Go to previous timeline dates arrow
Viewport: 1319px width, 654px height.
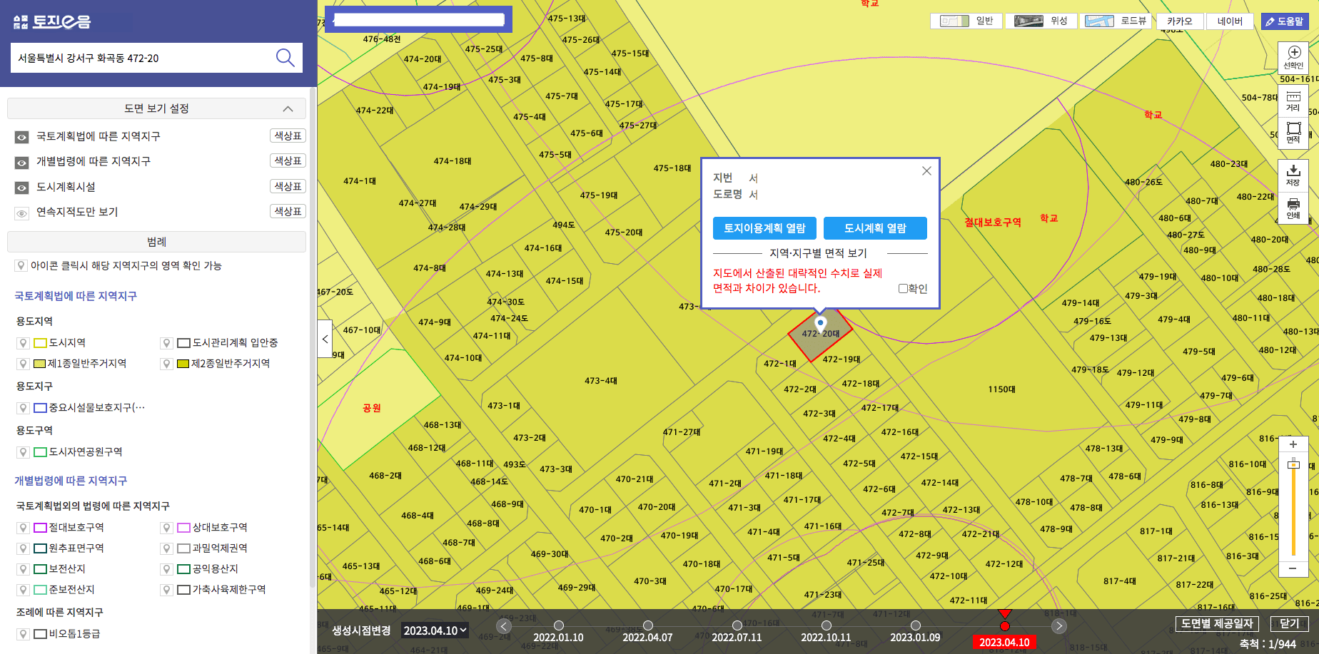click(504, 626)
